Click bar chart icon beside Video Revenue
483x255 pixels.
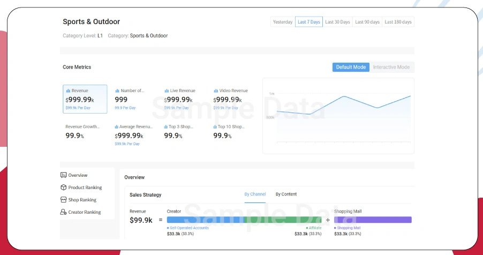point(216,91)
